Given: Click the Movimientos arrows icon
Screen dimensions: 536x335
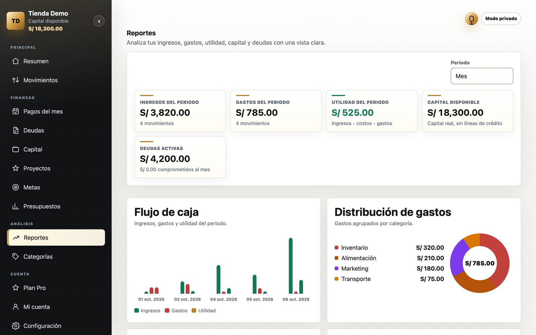Looking at the screenshot, I should point(16,80).
